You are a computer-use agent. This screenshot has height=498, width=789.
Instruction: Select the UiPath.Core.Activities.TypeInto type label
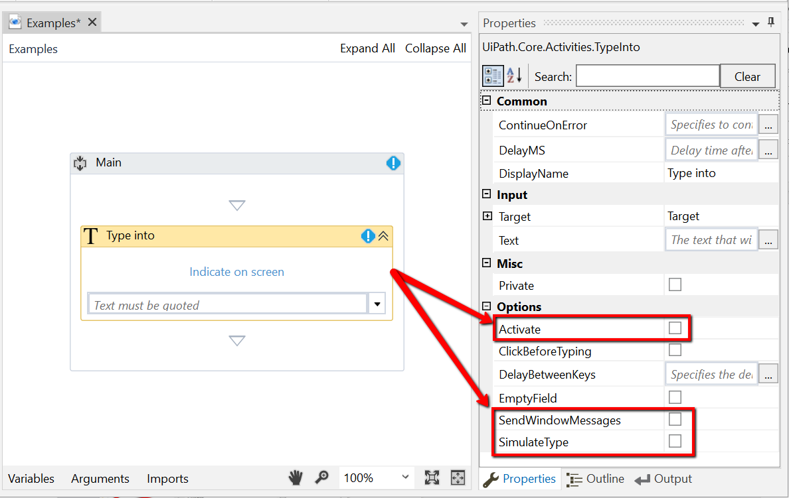[x=561, y=47]
